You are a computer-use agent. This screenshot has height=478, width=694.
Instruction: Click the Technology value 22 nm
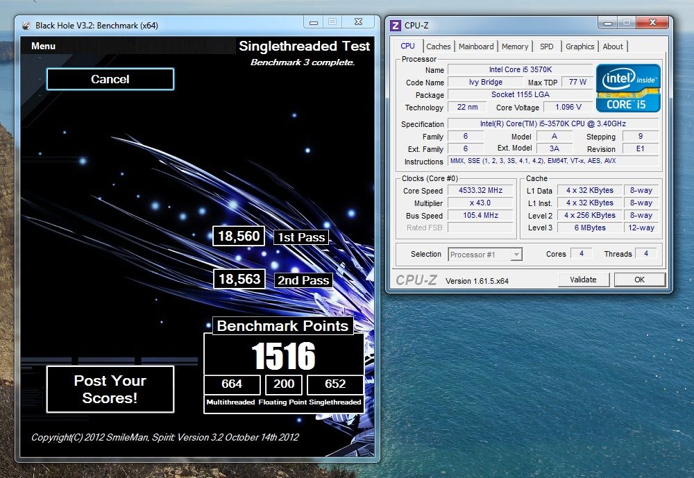tap(467, 107)
